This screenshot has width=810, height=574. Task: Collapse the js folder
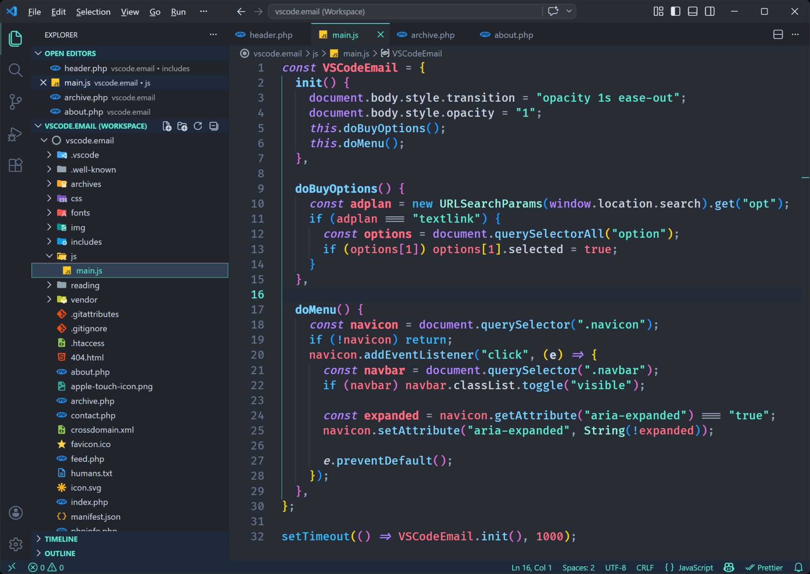49,256
